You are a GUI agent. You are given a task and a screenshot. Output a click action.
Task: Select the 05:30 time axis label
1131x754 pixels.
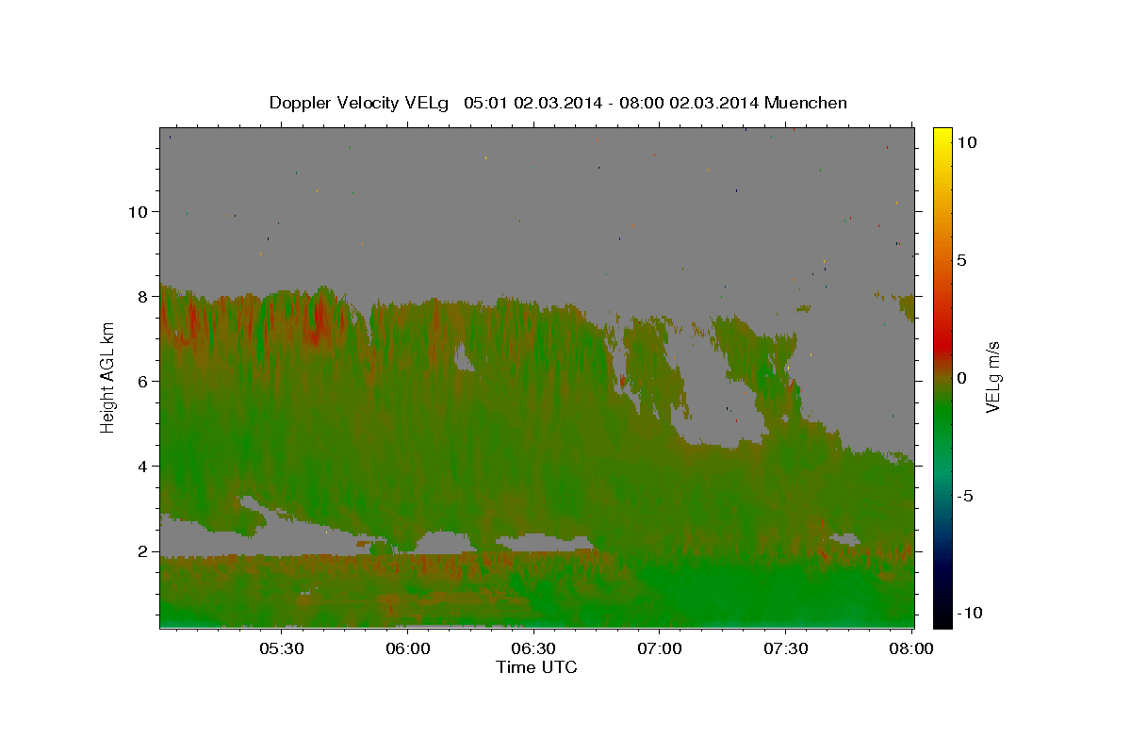(x=282, y=648)
